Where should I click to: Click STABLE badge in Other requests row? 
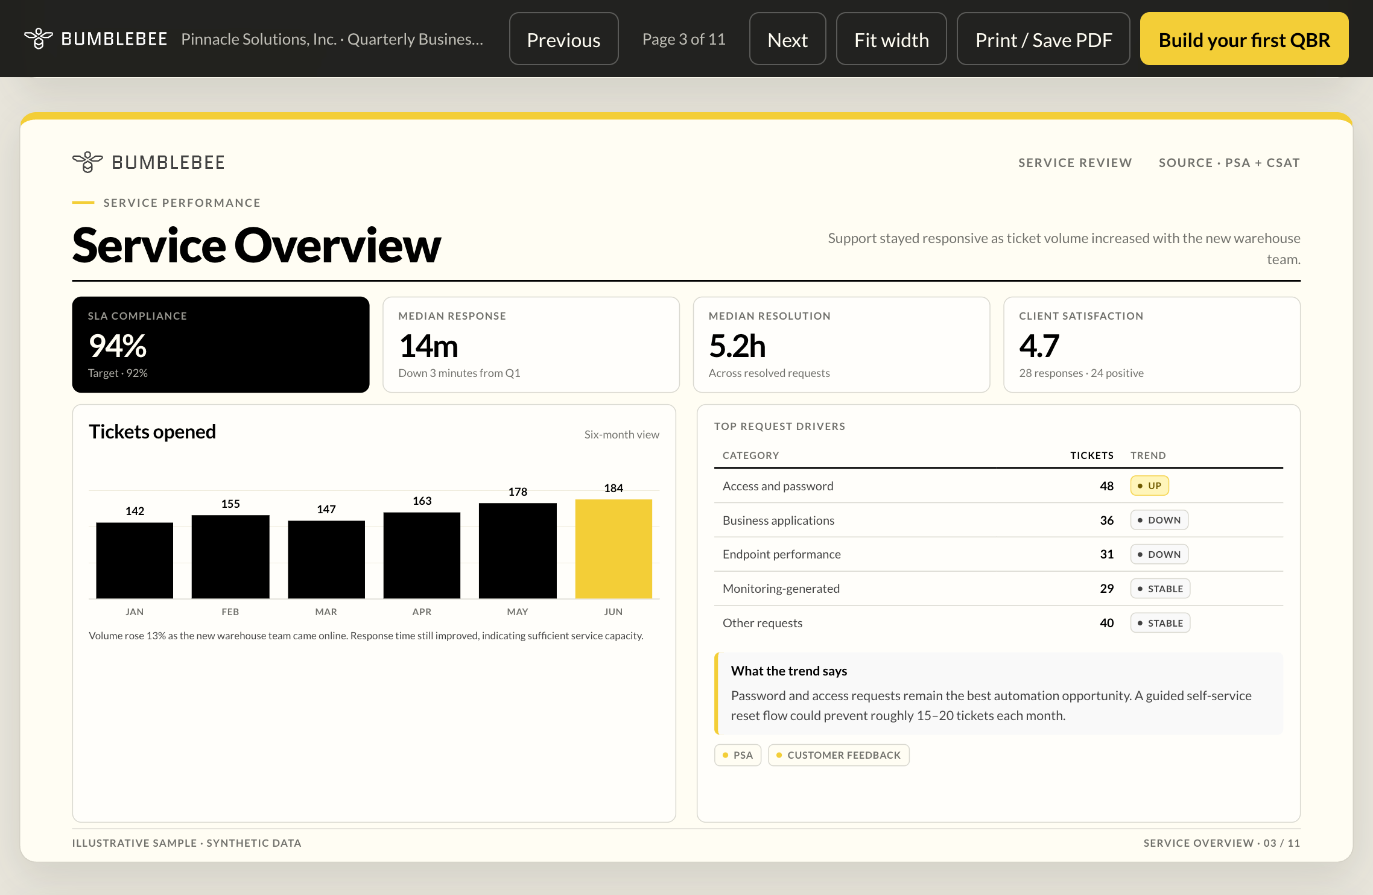click(1160, 623)
